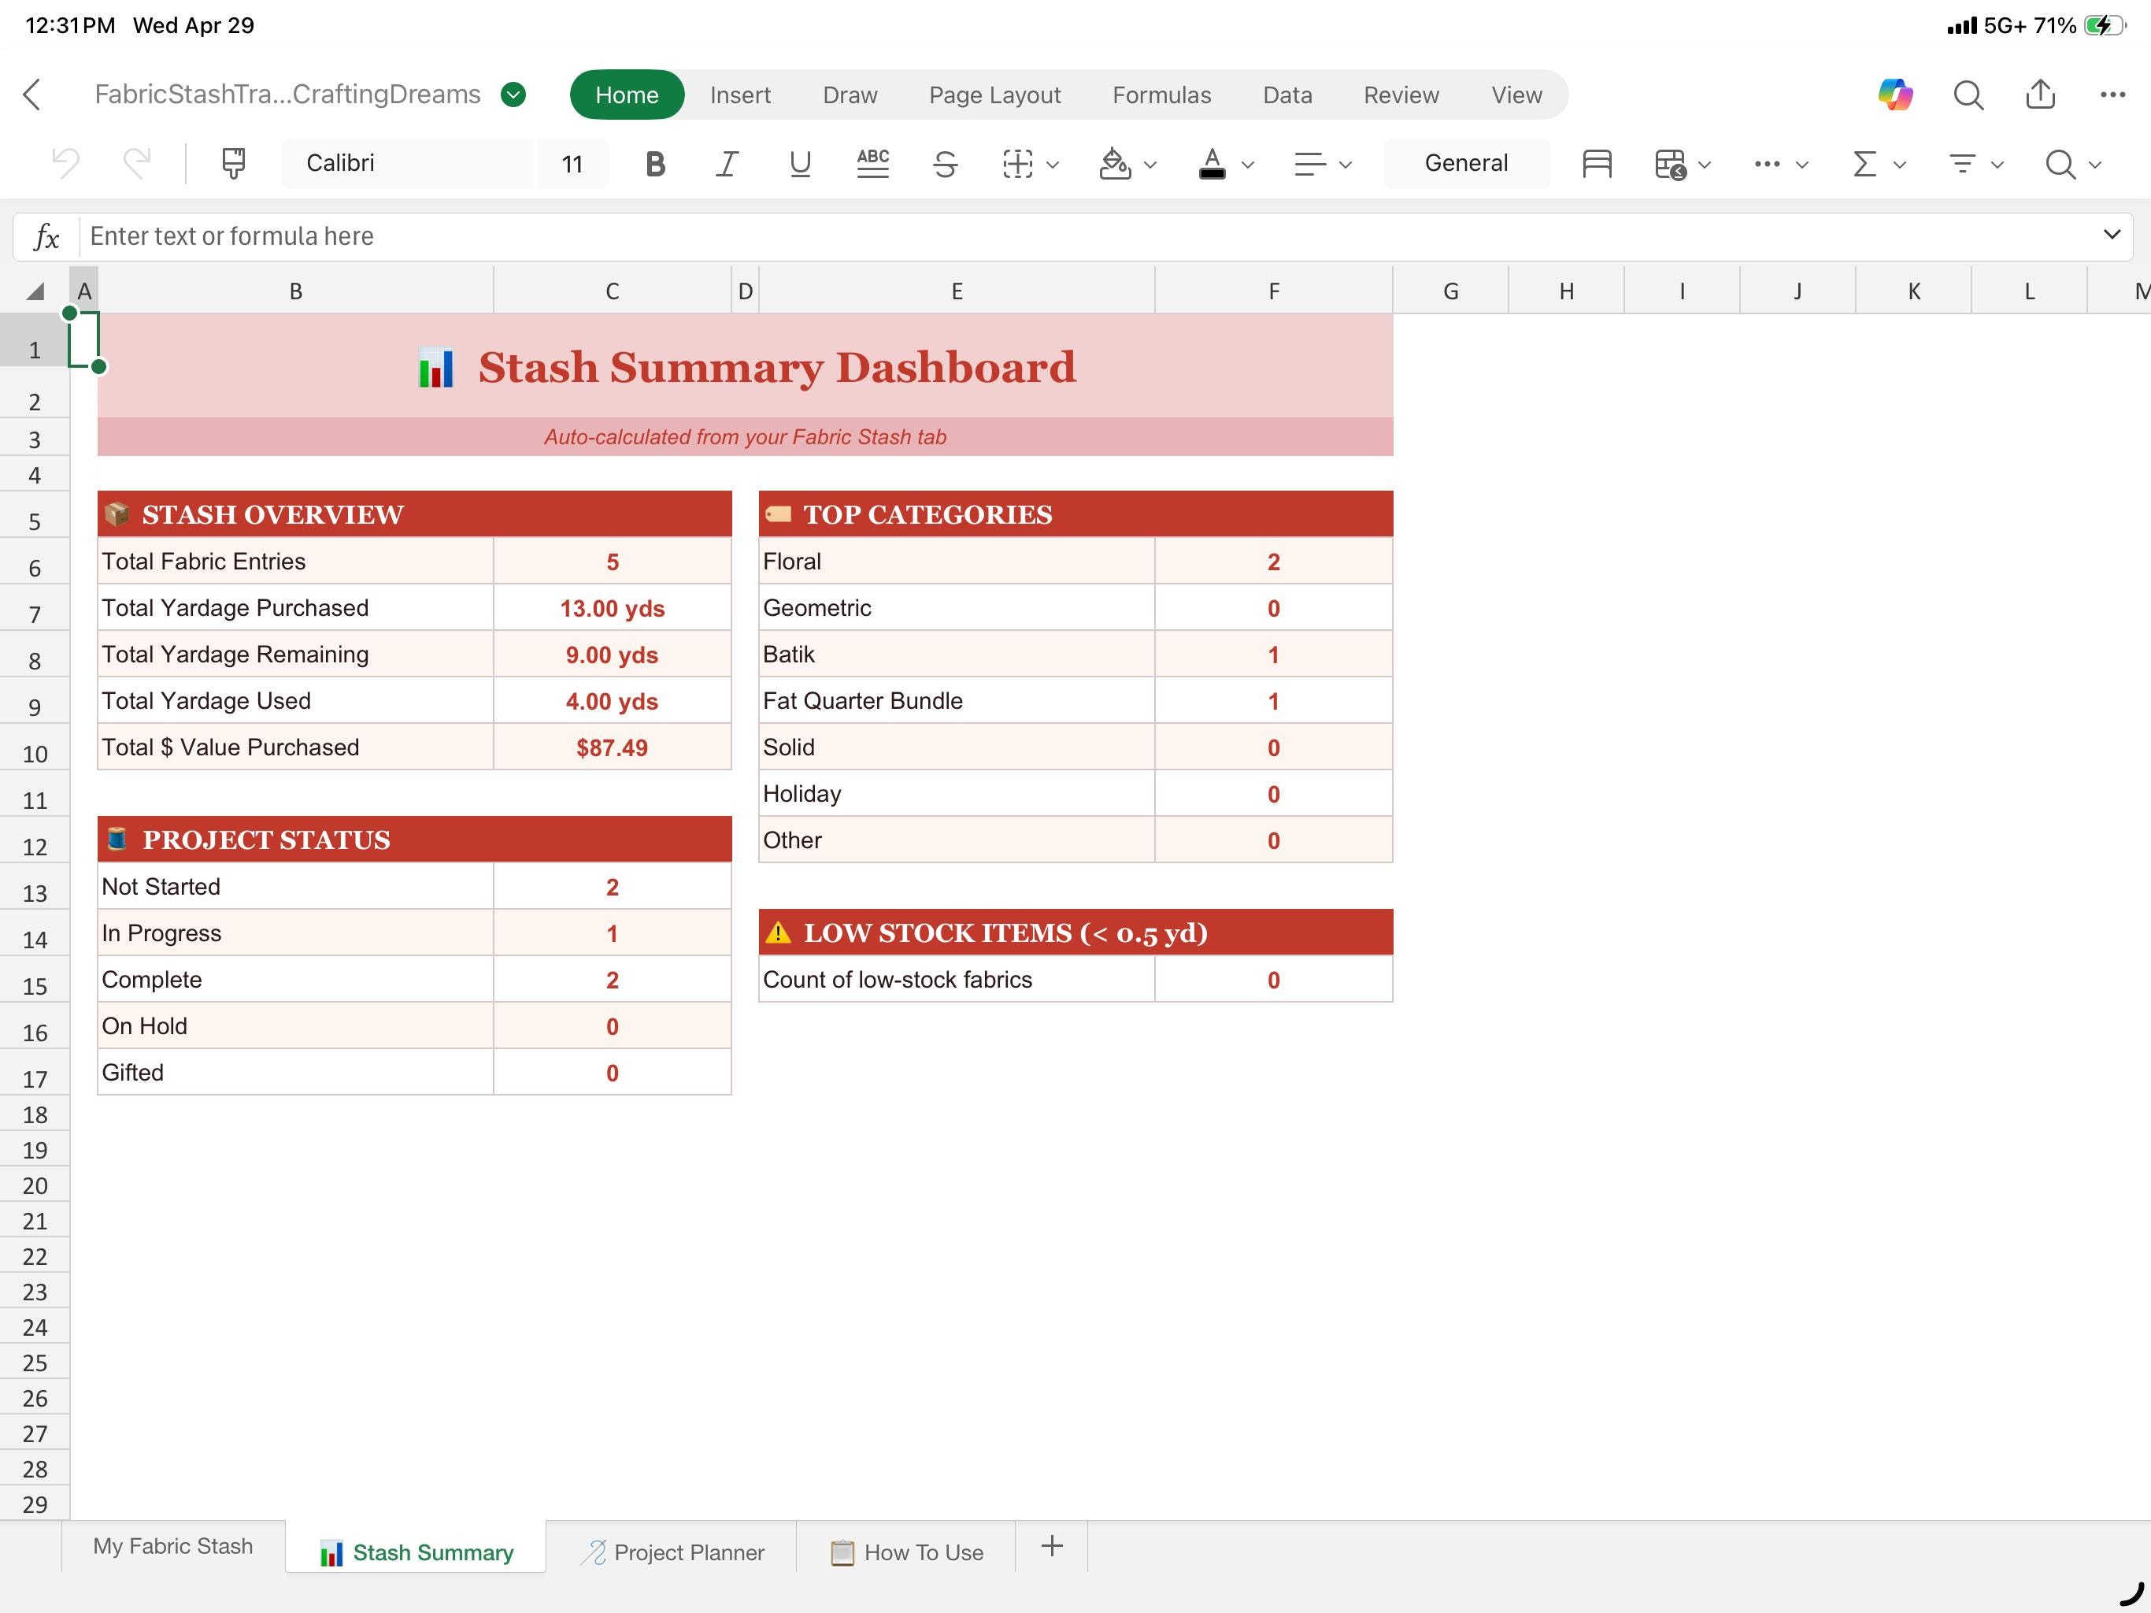Expand the Borders dropdown arrow
This screenshot has height=1613, width=2151.
(1052, 165)
